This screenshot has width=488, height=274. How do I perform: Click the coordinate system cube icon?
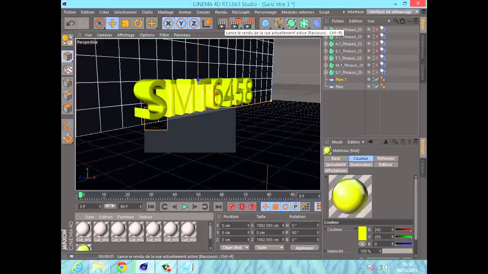click(x=207, y=24)
